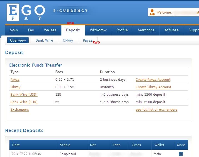Click the $25 fee value
The image size is (199, 157).
pyautogui.click(x=58, y=95)
